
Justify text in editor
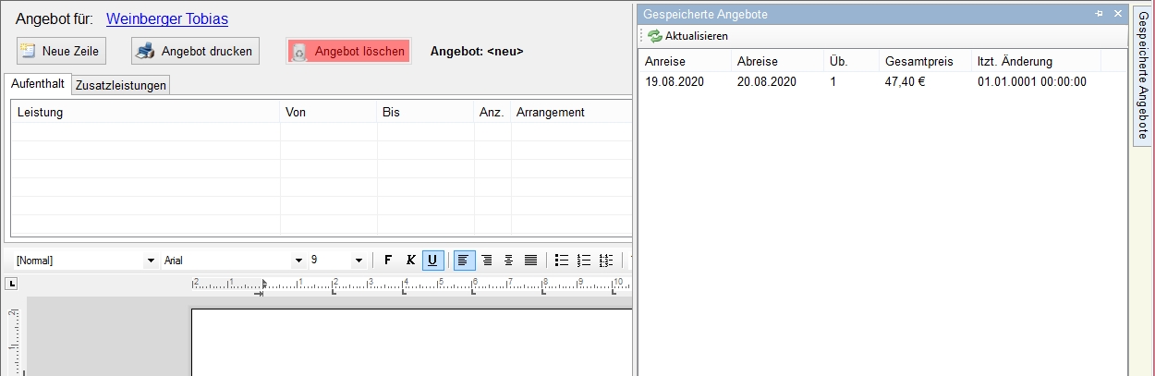[530, 261]
